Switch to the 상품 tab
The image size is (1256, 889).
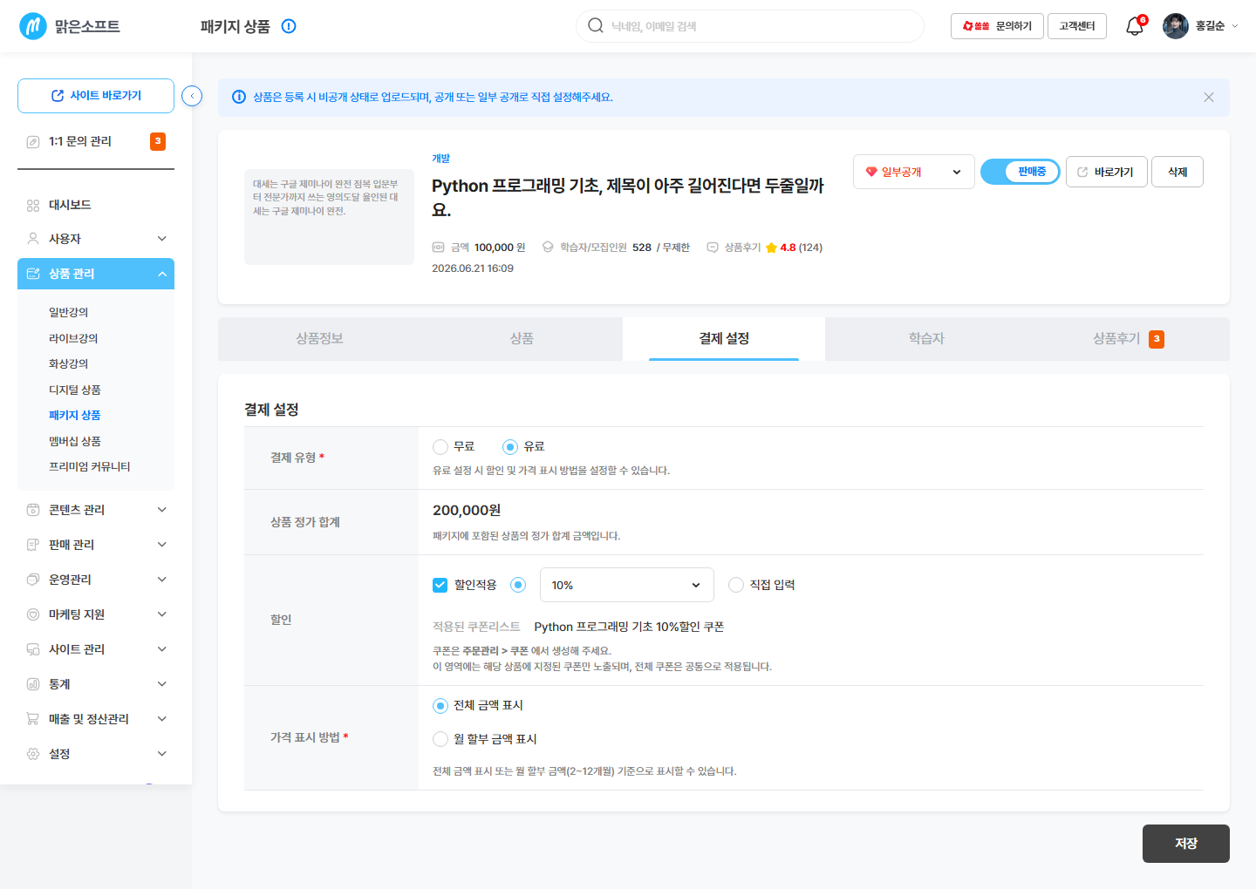pos(522,339)
